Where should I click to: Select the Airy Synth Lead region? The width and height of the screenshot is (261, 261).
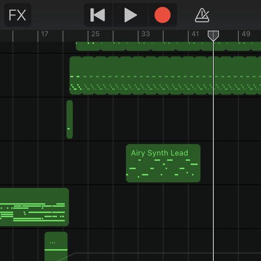tap(163, 163)
